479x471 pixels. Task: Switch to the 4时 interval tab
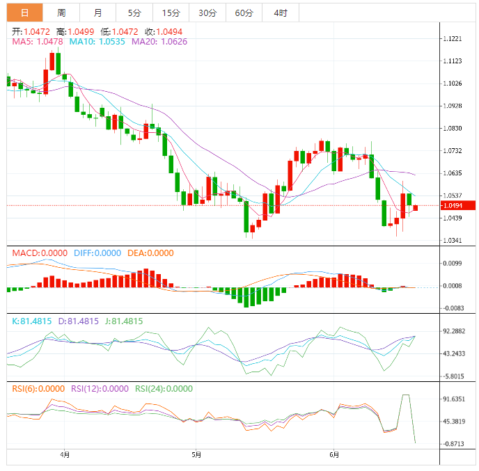(x=281, y=13)
